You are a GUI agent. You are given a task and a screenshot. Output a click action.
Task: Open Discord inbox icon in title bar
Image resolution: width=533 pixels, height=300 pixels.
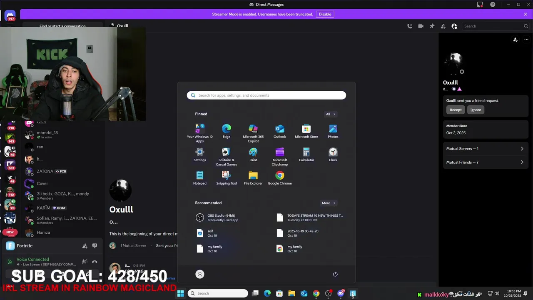[x=480, y=5]
